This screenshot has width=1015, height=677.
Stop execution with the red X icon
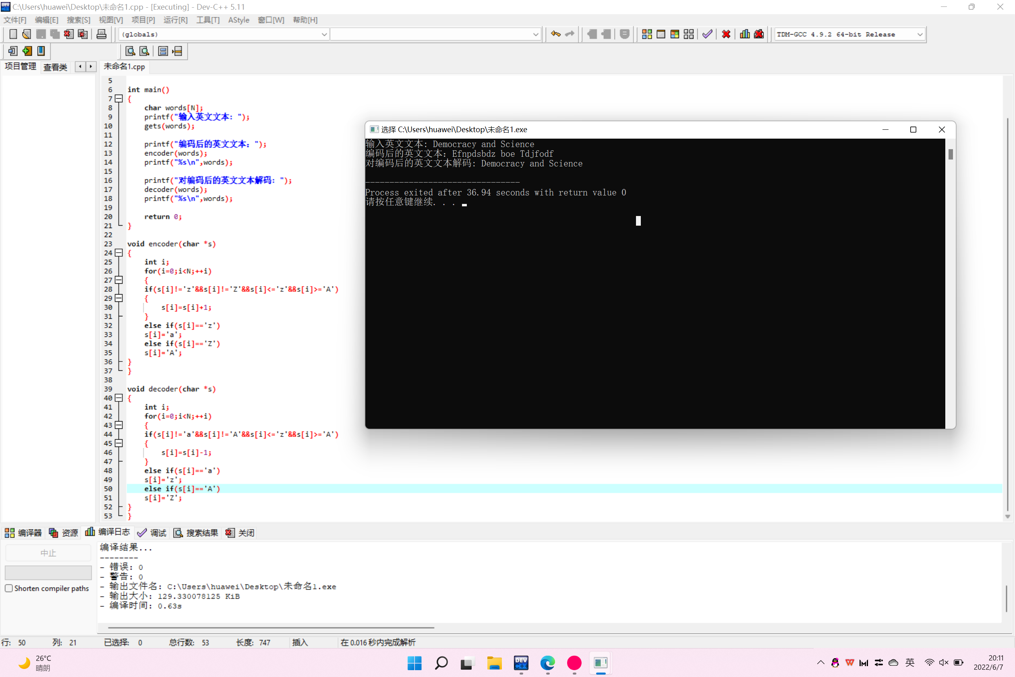tap(726, 34)
